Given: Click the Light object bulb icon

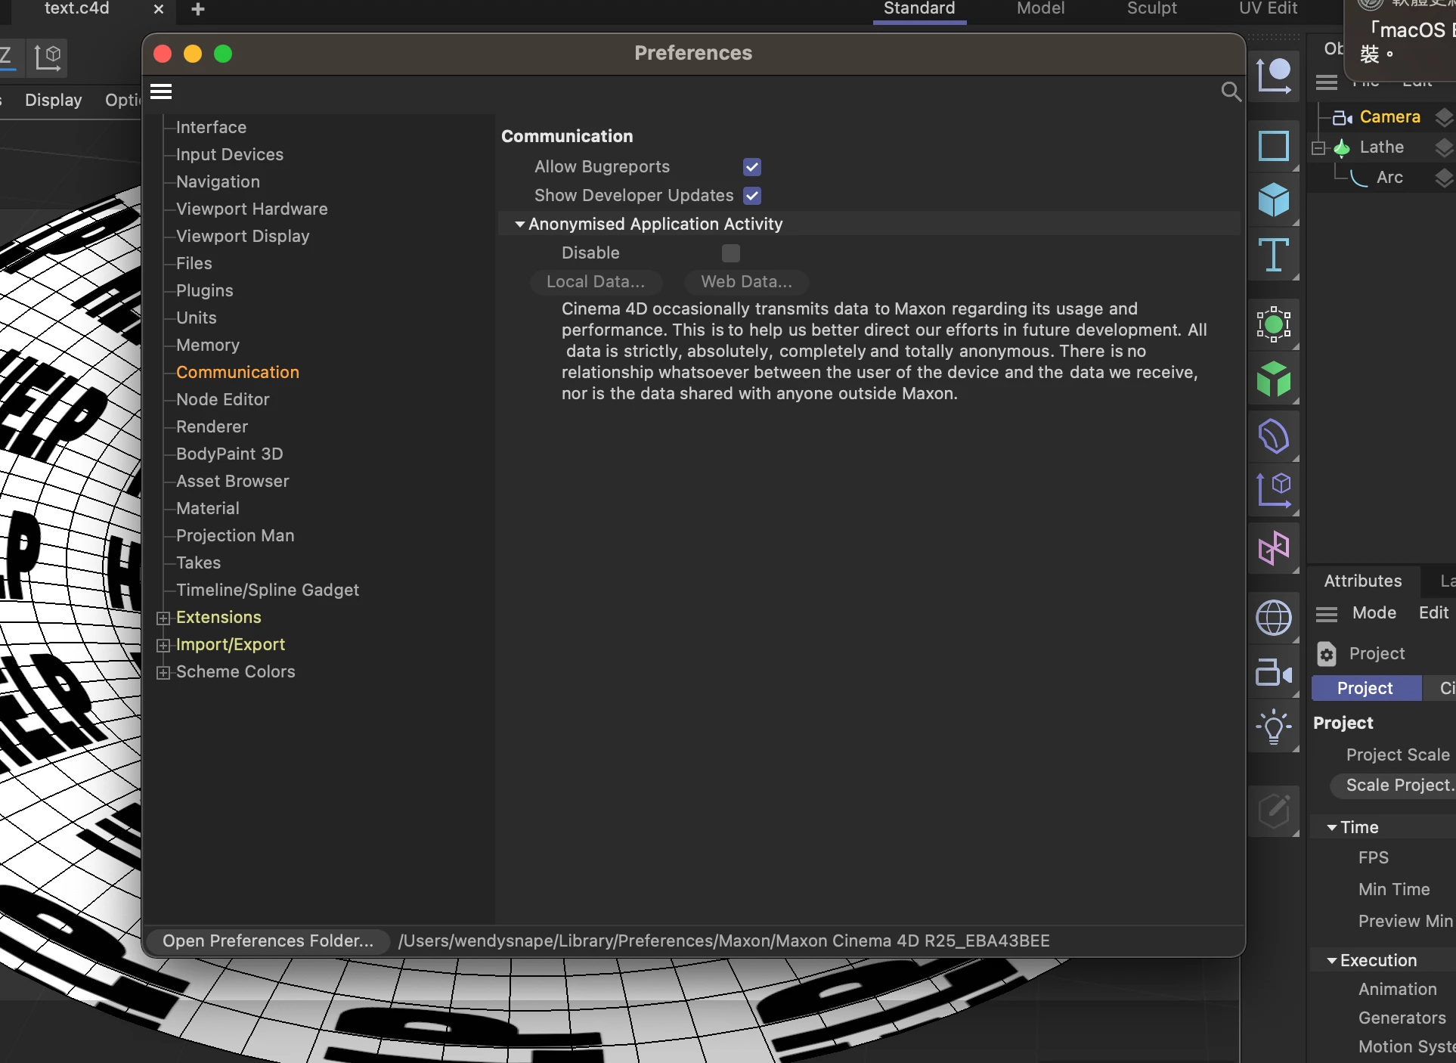Looking at the screenshot, I should click(1274, 727).
